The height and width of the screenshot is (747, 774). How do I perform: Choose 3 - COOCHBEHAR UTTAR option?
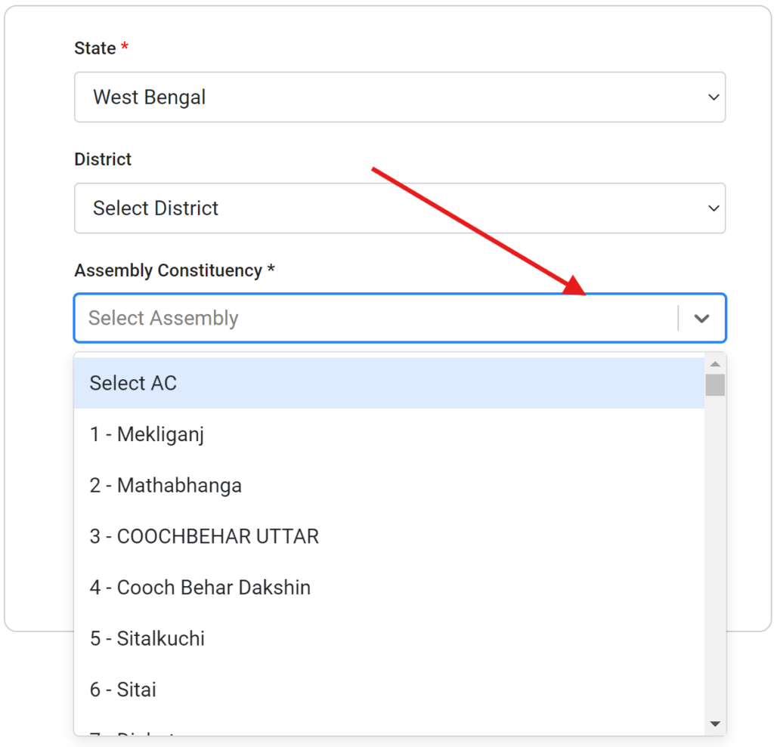click(204, 537)
